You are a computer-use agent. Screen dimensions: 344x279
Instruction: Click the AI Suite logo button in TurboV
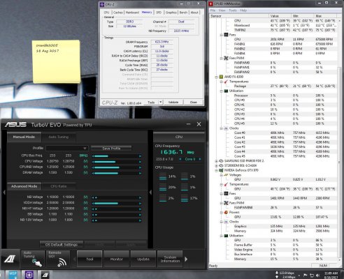(x=10, y=259)
